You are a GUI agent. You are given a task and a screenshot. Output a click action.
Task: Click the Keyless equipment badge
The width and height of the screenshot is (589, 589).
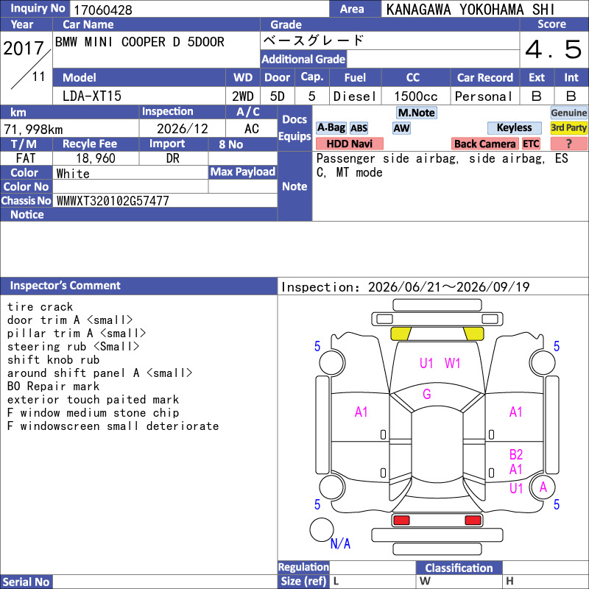coord(514,127)
